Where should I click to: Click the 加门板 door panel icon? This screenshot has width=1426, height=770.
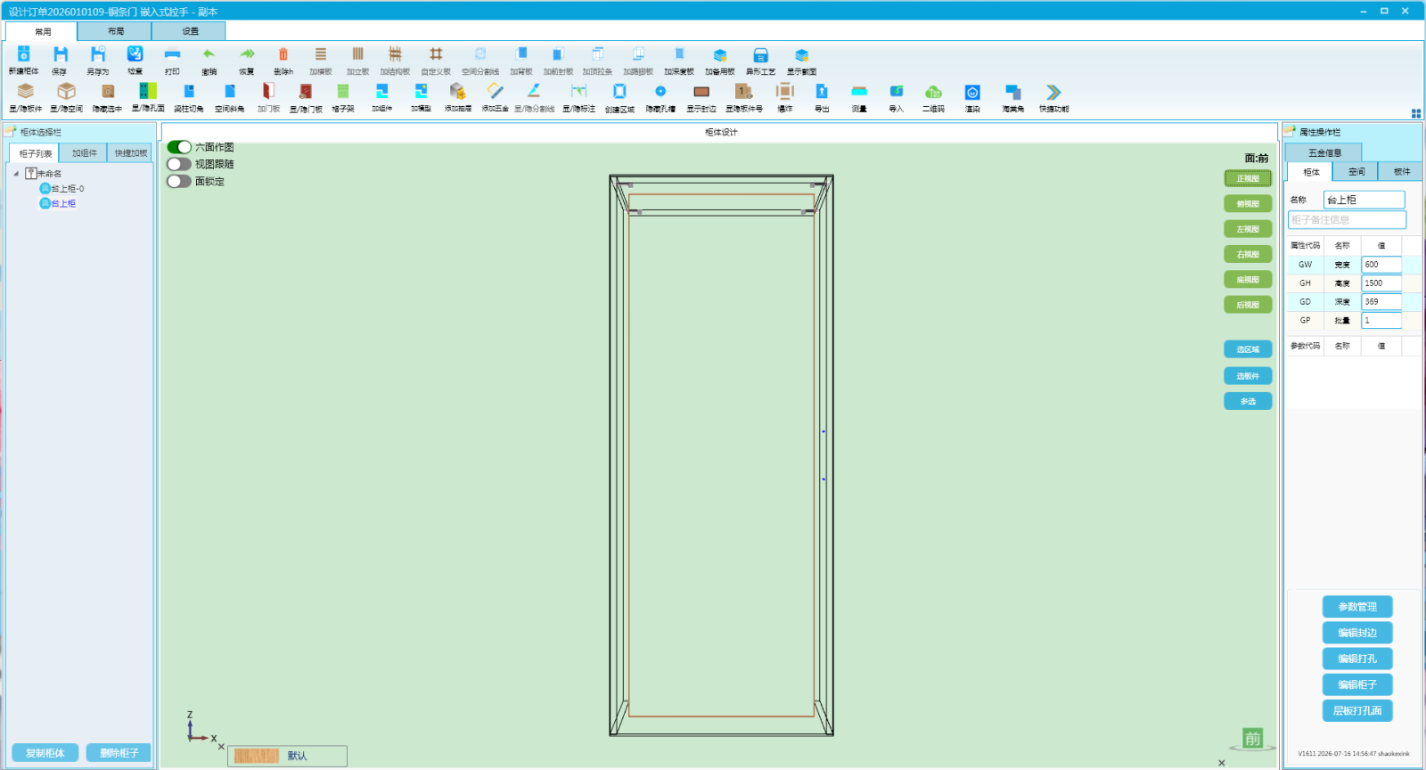268,91
